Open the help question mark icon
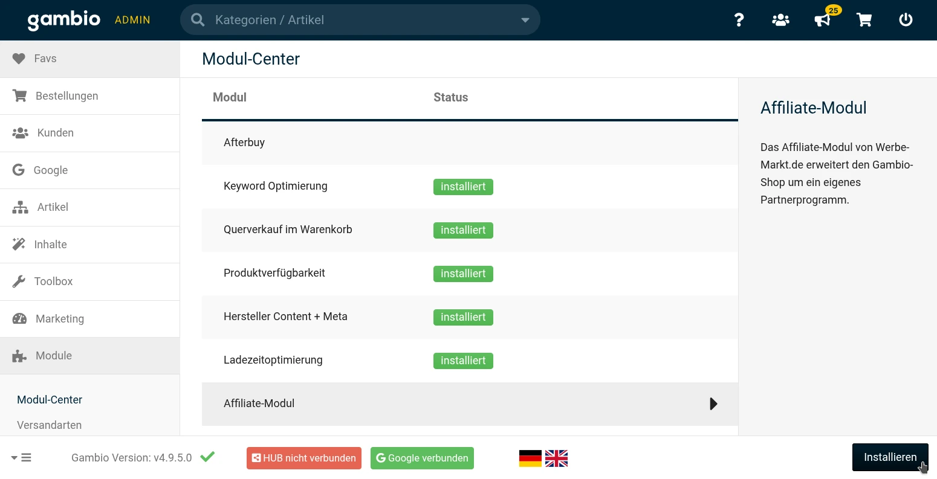This screenshot has width=937, height=479. coord(739,20)
